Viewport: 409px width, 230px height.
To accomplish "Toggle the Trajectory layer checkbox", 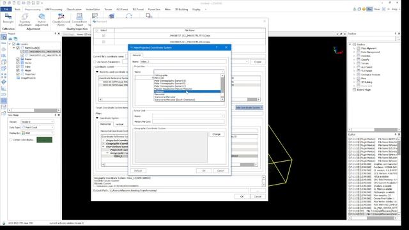I will point(18,74).
